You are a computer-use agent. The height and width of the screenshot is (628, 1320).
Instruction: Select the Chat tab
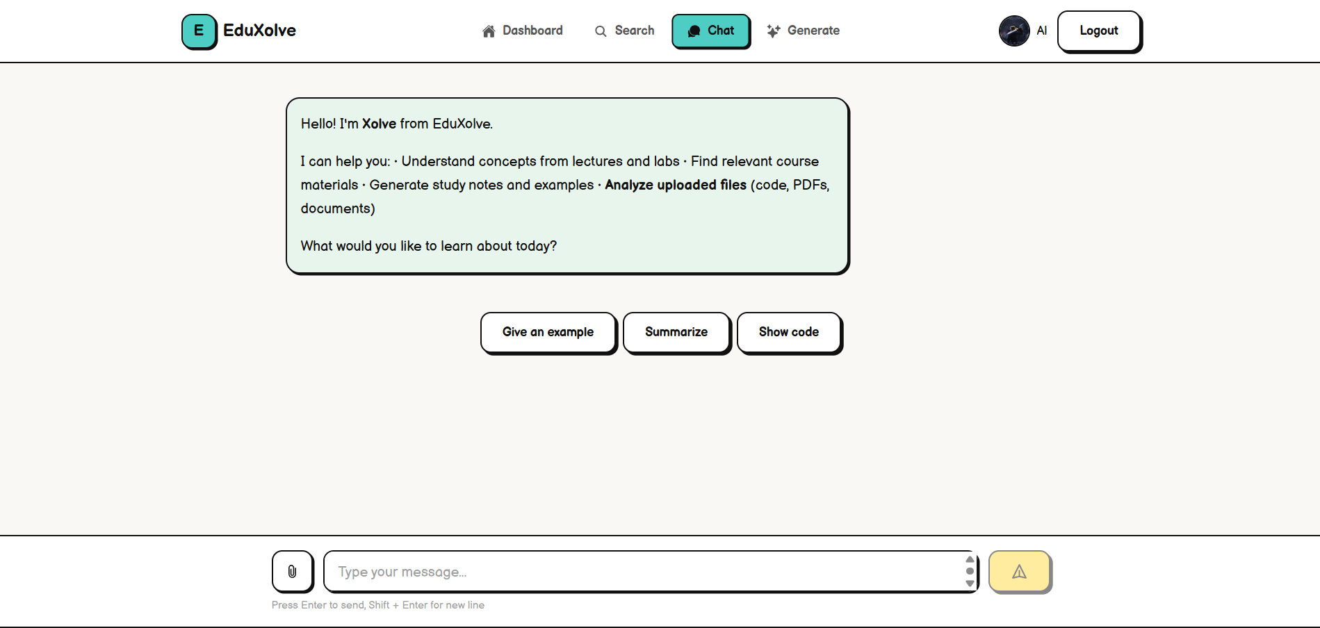tap(710, 31)
